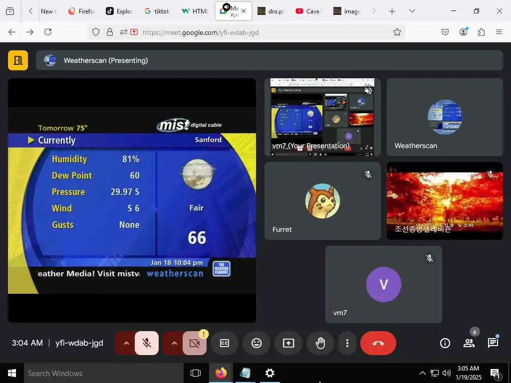
Task: Click the presentation muted audio icon
Action: tap(368, 91)
